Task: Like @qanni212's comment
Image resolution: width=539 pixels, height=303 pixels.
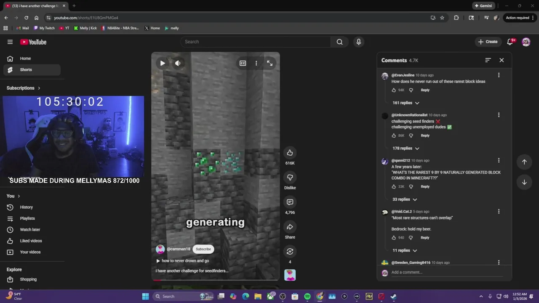Action: 394,186
